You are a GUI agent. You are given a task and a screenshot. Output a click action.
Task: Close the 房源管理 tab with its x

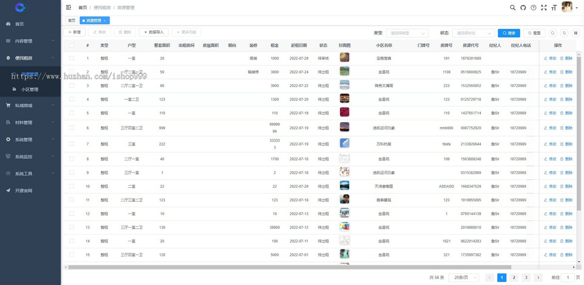tap(105, 20)
